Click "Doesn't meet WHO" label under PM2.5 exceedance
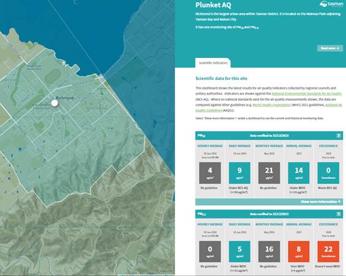The width and height of the screenshot is (346, 276). click(x=327, y=266)
